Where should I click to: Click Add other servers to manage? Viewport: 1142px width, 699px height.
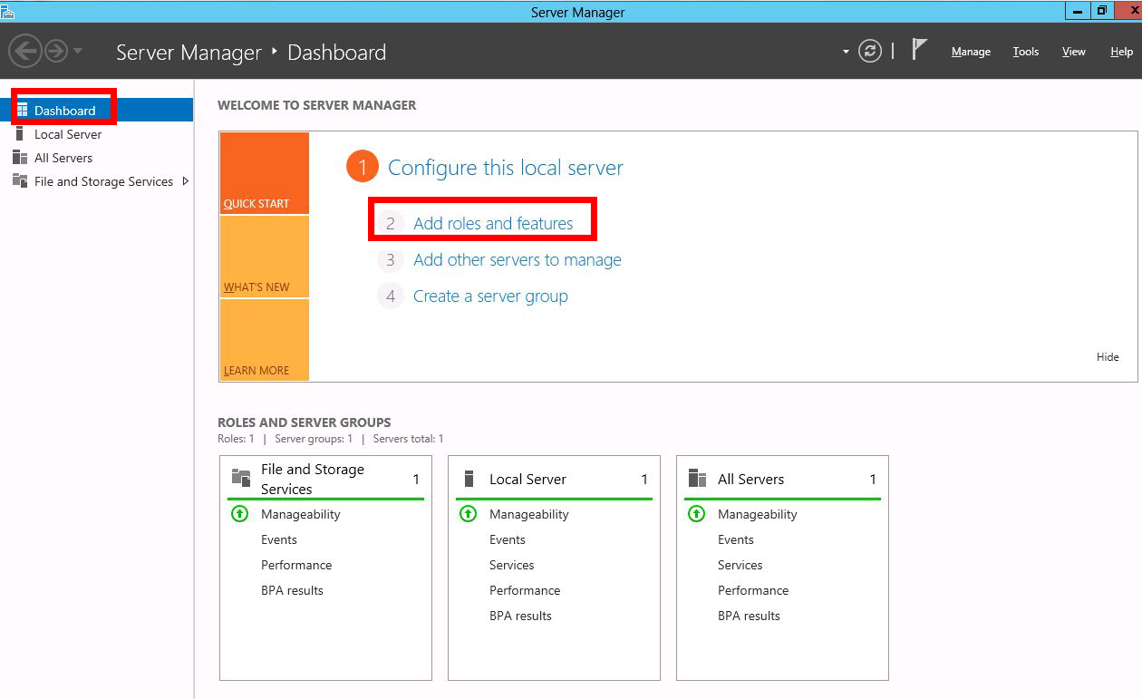(x=518, y=259)
